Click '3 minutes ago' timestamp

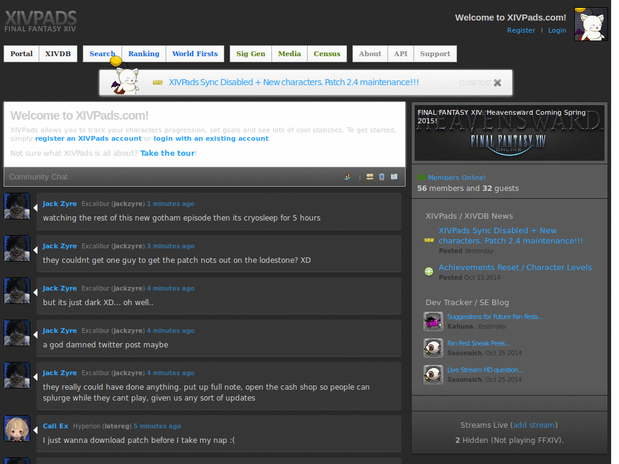point(170,246)
